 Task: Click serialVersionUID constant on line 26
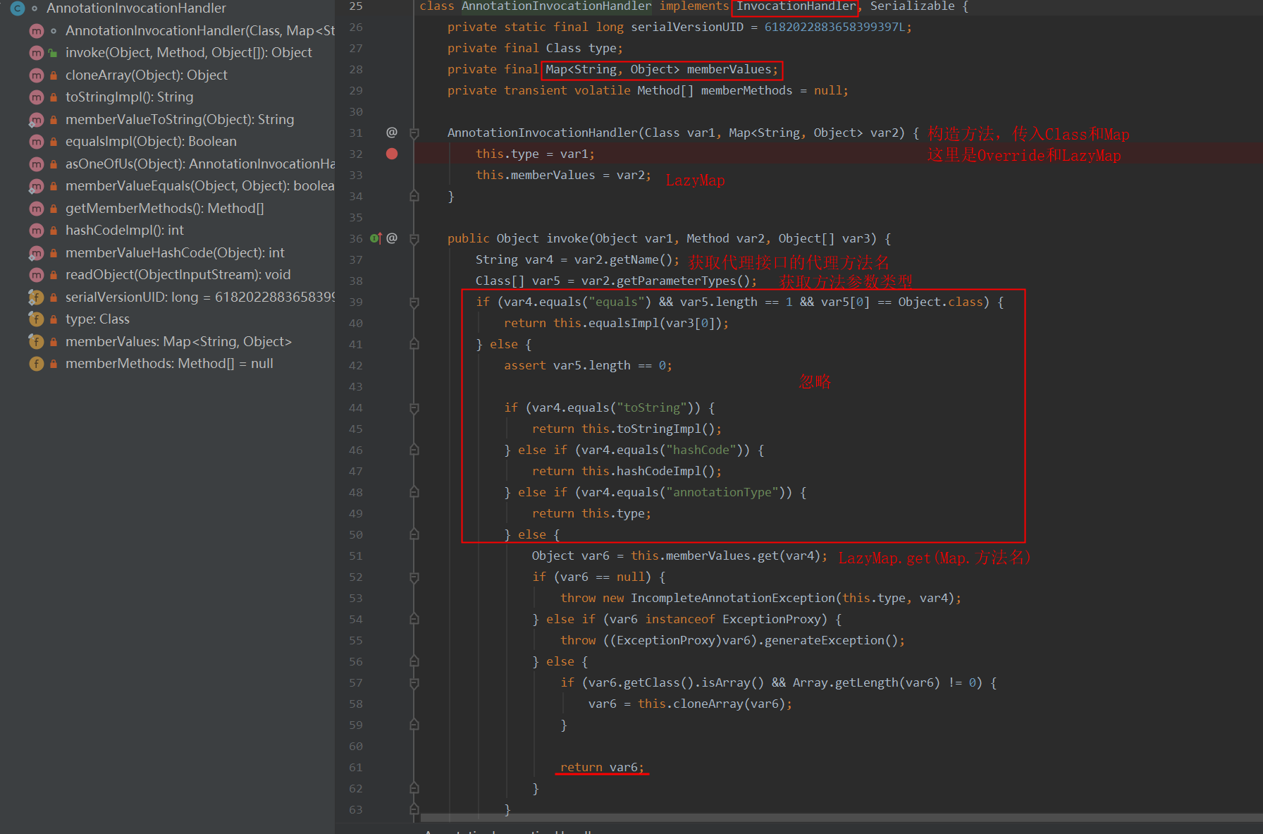click(x=687, y=27)
